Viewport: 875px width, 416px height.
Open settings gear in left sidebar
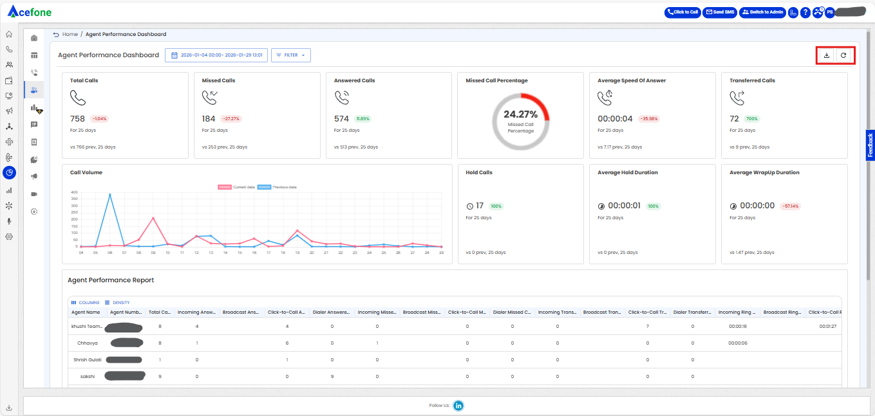9,236
